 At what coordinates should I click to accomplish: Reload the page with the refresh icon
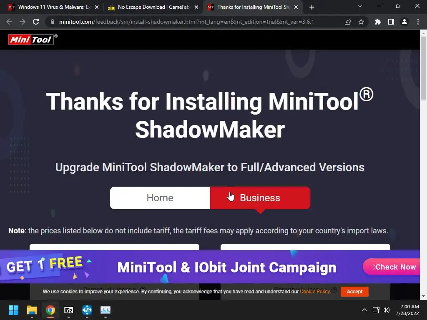tap(36, 22)
